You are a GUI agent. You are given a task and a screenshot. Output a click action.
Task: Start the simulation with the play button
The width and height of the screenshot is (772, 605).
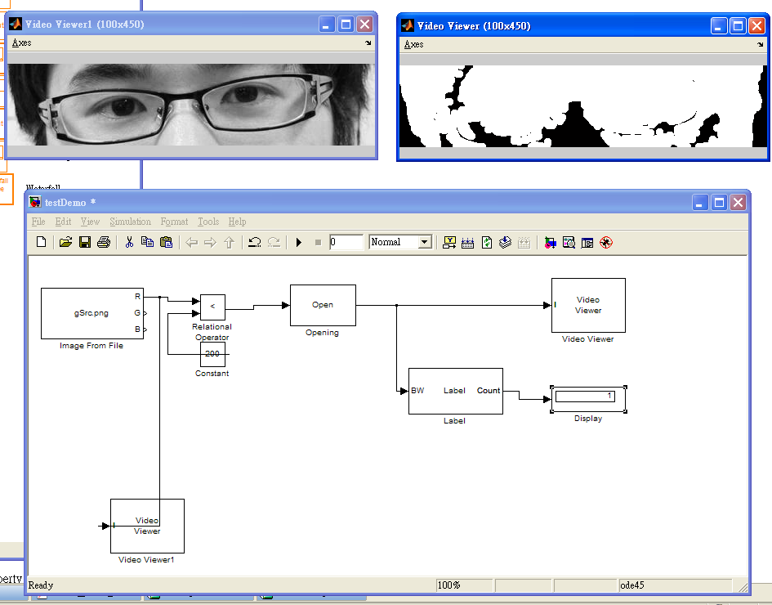click(298, 242)
